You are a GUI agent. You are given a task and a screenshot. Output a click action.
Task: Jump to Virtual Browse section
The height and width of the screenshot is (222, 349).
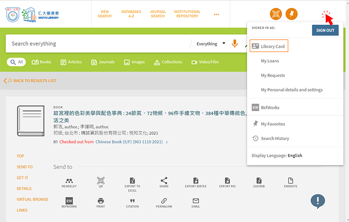[32, 199]
